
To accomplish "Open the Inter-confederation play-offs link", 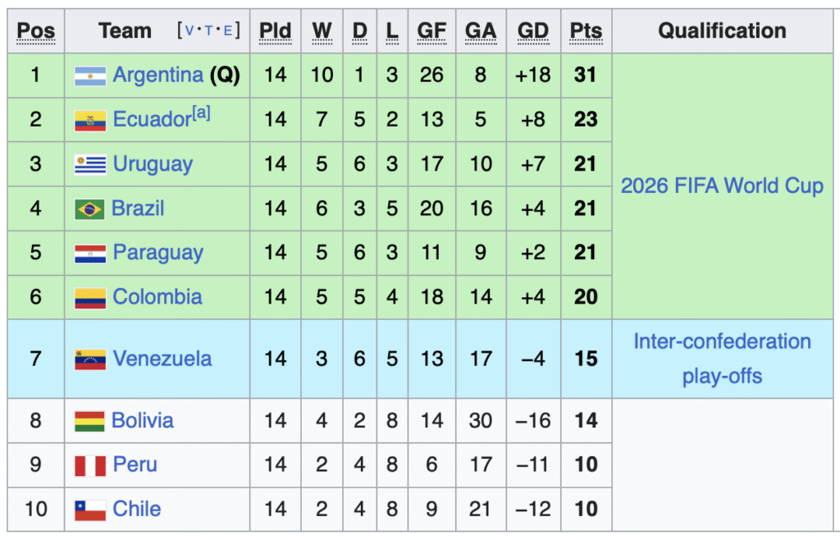I will point(722,359).
